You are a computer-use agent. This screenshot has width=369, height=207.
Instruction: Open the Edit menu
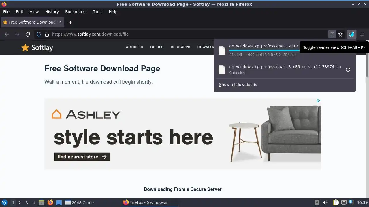(20, 12)
